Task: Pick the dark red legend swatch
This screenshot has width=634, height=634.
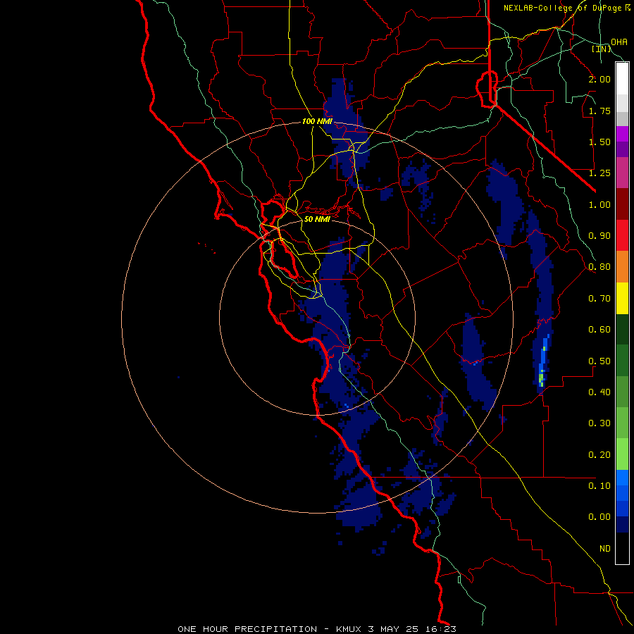Action: pyautogui.click(x=622, y=204)
